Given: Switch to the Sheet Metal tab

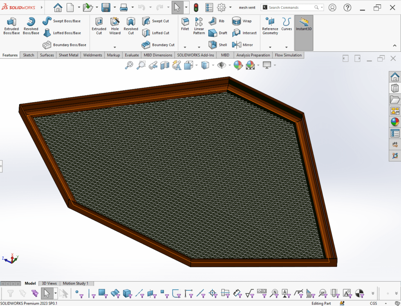Looking at the screenshot, I should (x=69, y=55).
